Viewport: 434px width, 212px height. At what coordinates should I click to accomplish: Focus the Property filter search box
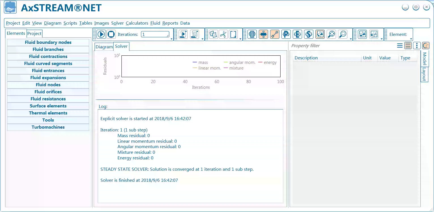coord(343,46)
